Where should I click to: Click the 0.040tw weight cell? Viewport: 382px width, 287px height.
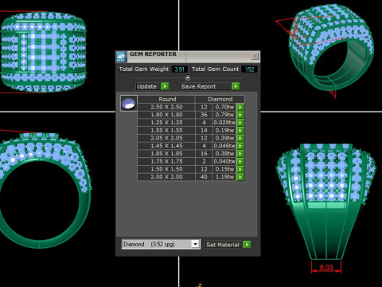coord(224,161)
